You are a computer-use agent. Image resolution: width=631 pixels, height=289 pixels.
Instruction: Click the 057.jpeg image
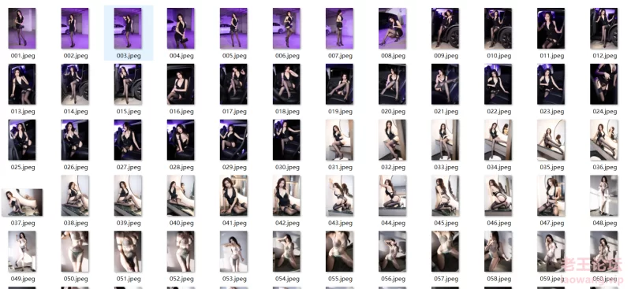(445, 251)
